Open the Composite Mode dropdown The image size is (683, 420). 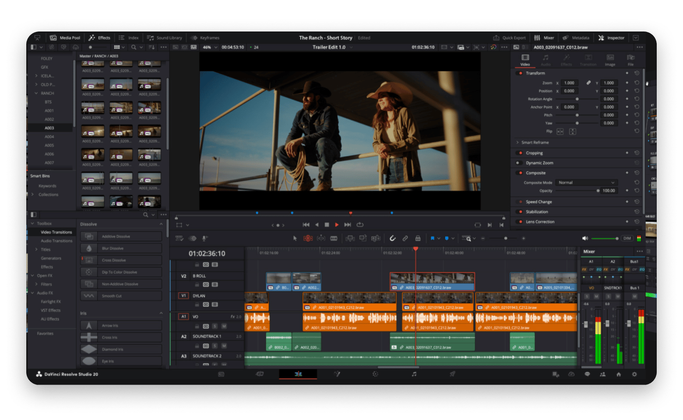click(x=586, y=182)
